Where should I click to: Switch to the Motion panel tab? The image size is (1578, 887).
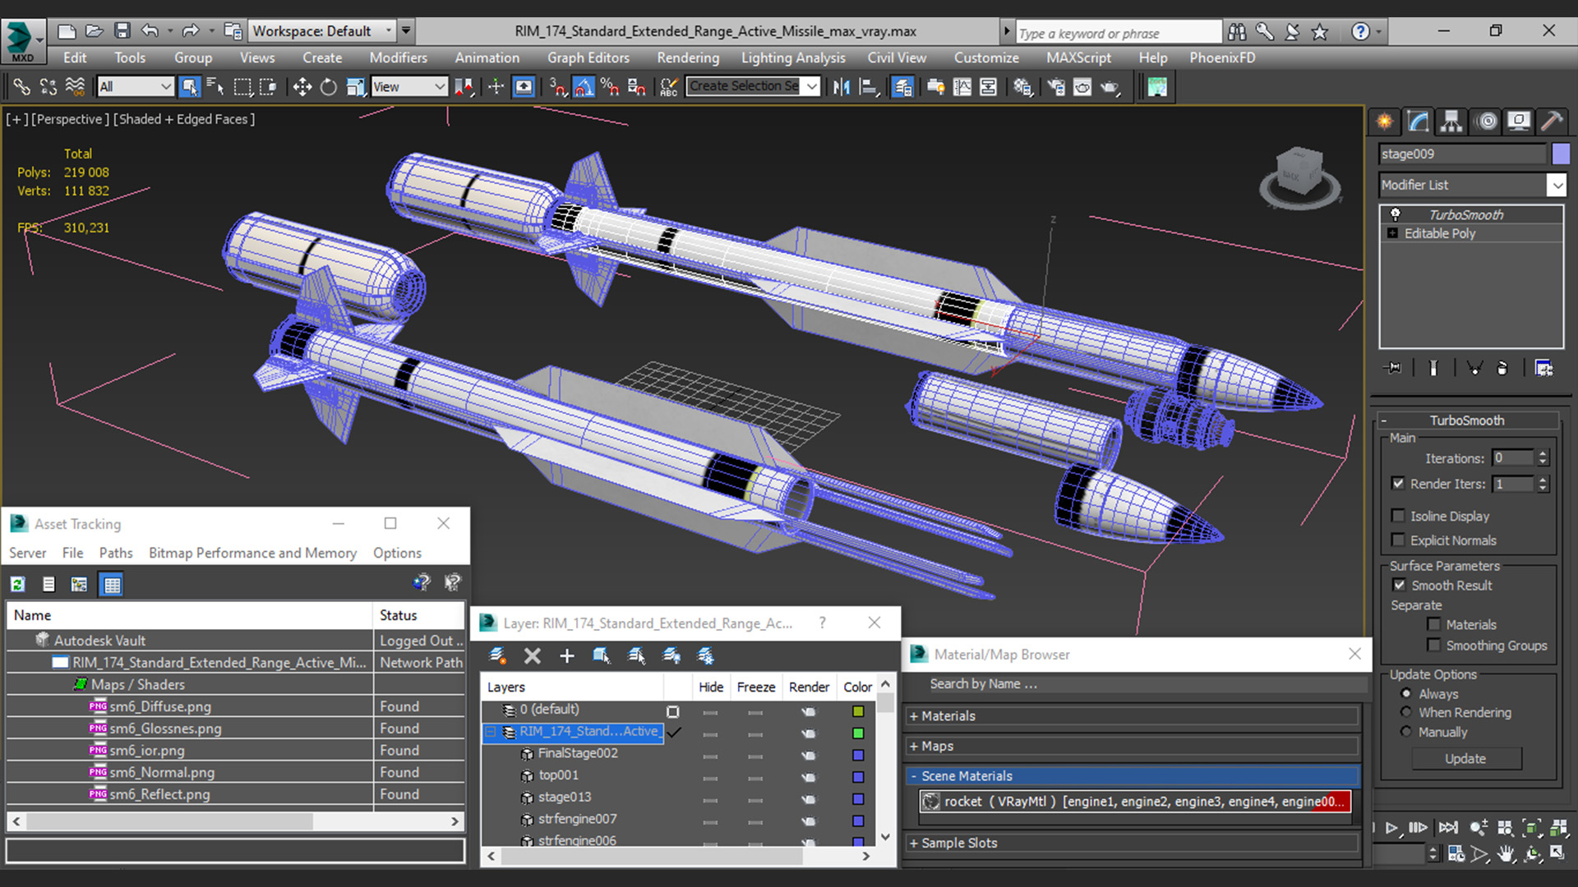[1486, 122]
